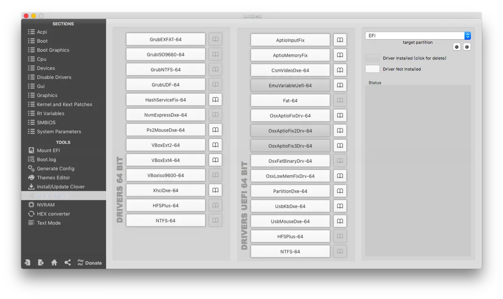Viewport: 503px width, 299px height.
Task: Open the Kernel and Kext Patches section
Action: [x=64, y=104]
